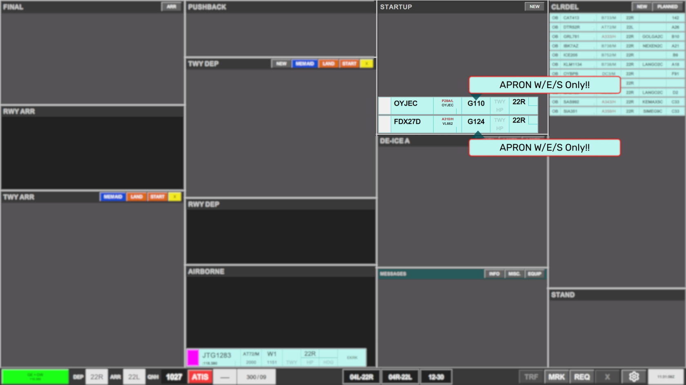
Task: Click the blue MEMAID filter in TWY ARR
Action: coord(113,197)
